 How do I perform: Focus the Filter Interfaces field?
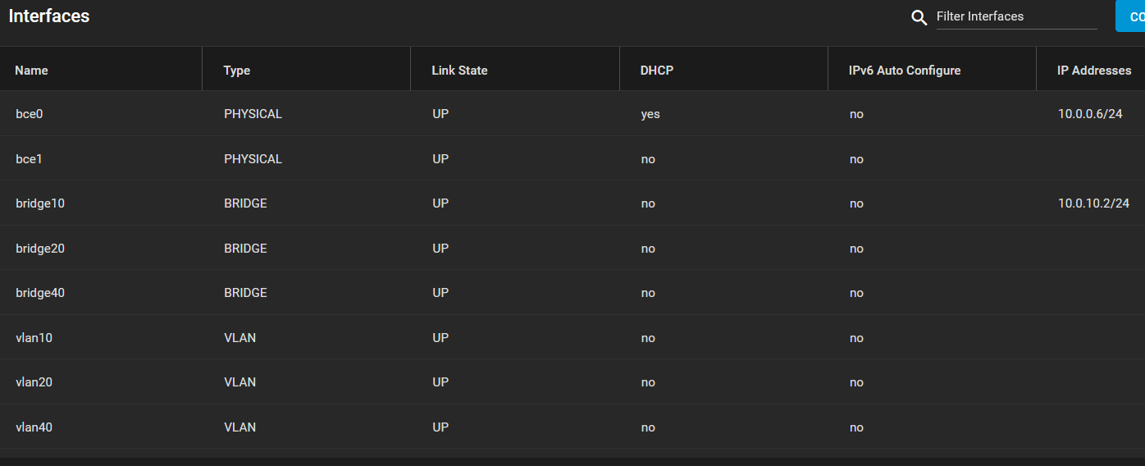point(1016,16)
